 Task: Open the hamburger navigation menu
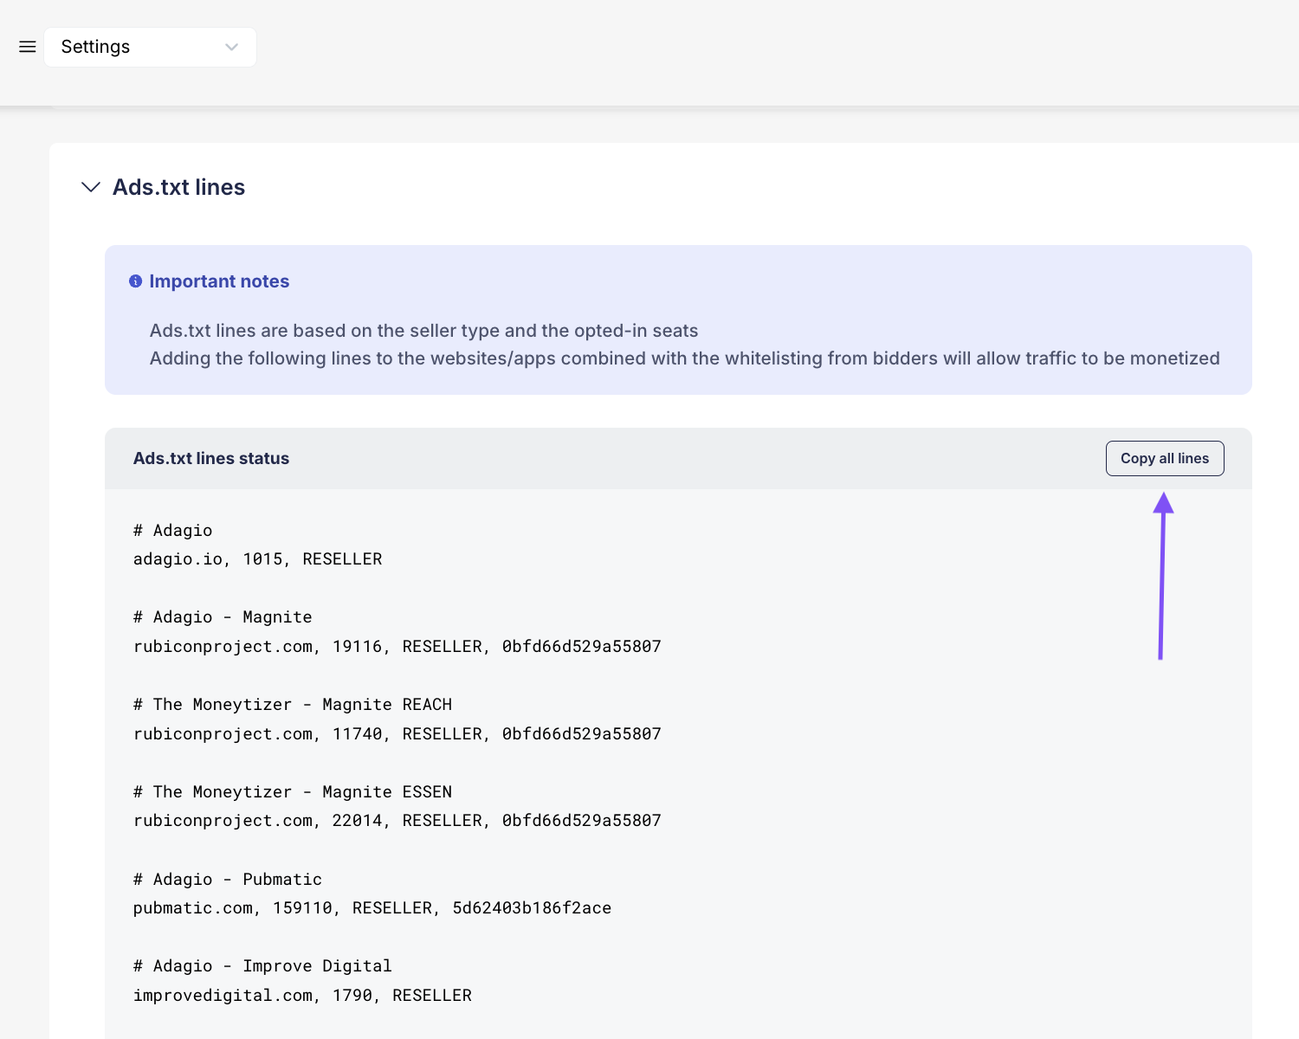click(x=28, y=47)
